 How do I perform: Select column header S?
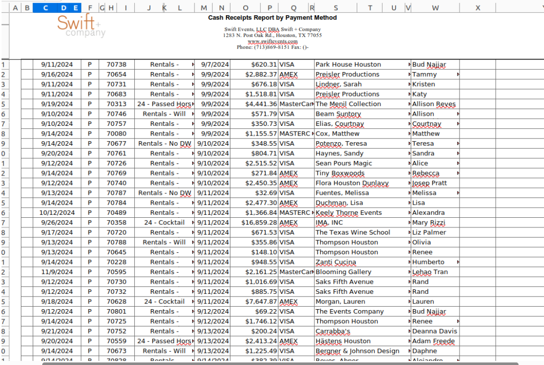click(x=336, y=8)
